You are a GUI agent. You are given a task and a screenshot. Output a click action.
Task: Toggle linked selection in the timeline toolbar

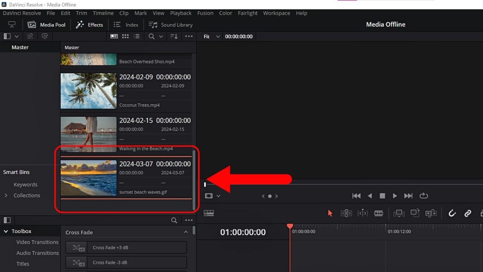[x=468, y=213]
